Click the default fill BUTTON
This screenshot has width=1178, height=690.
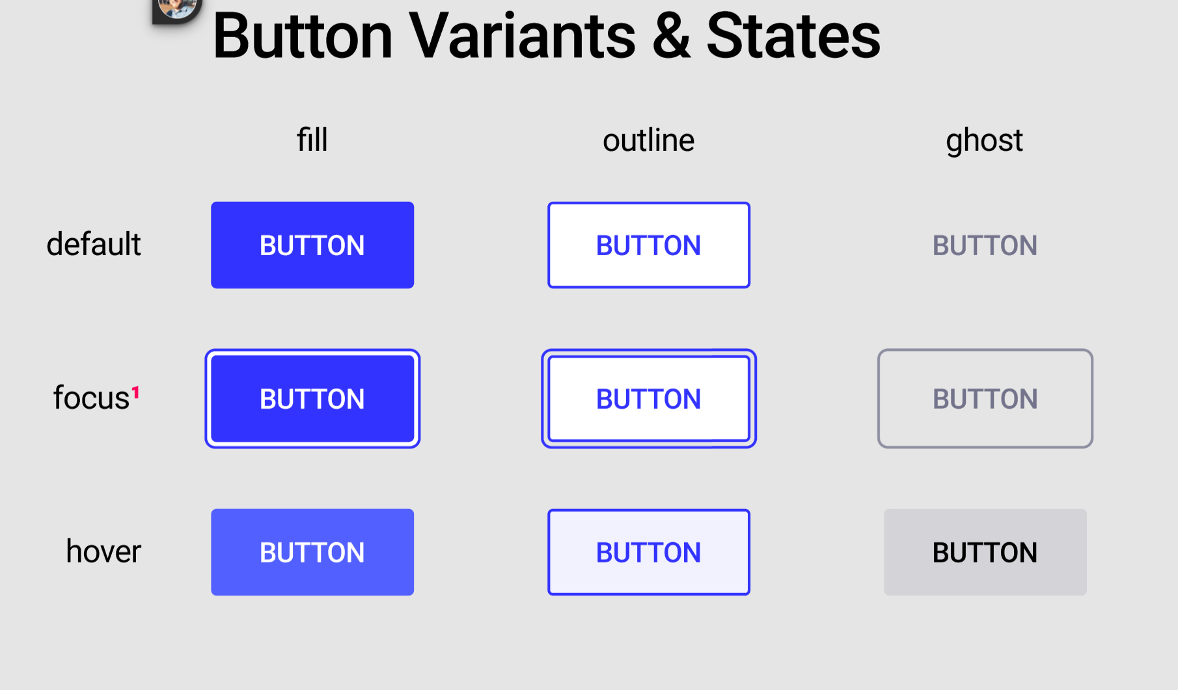pos(312,245)
